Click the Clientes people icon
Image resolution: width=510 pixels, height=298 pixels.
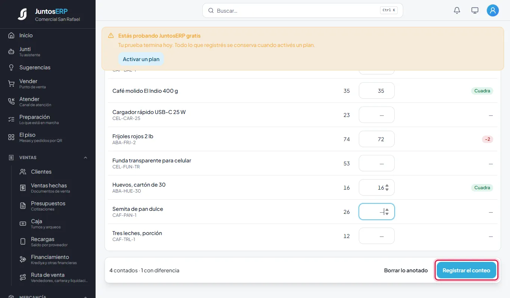click(x=23, y=172)
